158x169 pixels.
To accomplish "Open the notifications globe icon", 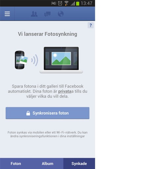I will point(61,14).
